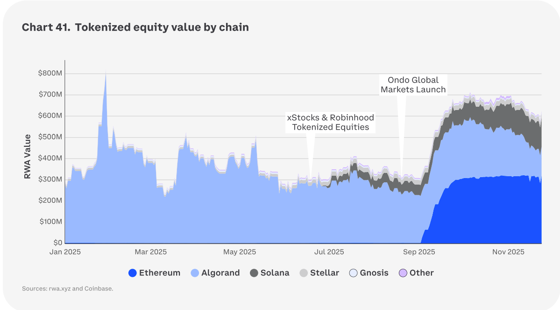Click the xStocks & Robinhood Tokenized Equities annotation
The width and height of the screenshot is (560, 310).
330,122
